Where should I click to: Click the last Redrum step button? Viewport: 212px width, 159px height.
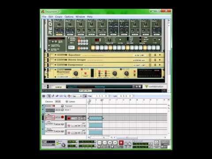point(158,48)
